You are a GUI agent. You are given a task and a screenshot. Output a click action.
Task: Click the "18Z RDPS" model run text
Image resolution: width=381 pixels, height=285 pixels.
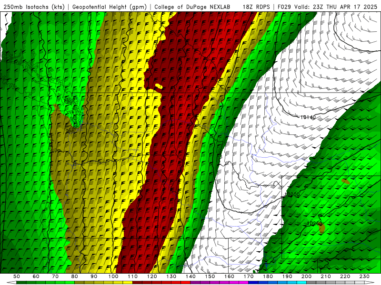click(256, 7)
